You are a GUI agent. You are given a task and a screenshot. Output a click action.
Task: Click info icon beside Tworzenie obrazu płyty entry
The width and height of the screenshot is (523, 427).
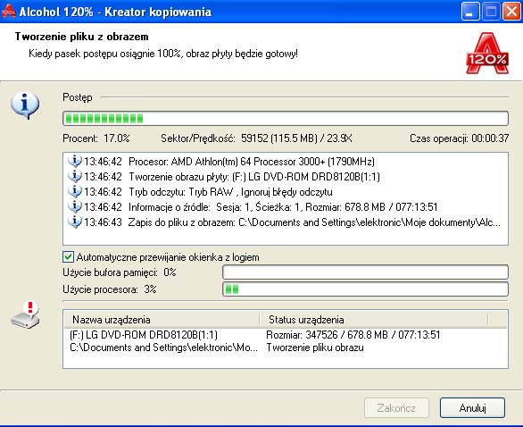74,176
